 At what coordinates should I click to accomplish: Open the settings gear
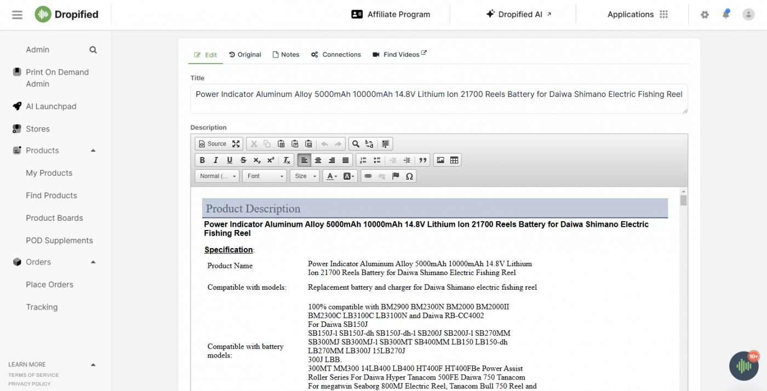pyautogui.click(x=705, y=15)
